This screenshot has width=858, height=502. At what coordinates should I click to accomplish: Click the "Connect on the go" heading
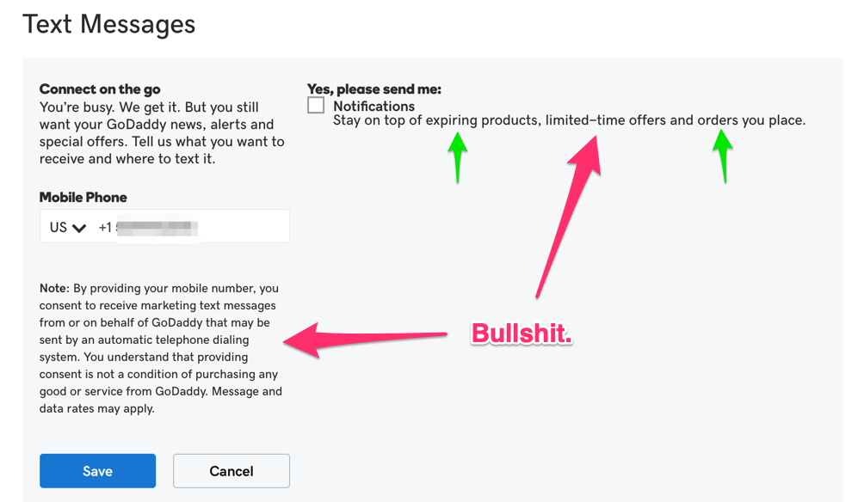point(100,89)
